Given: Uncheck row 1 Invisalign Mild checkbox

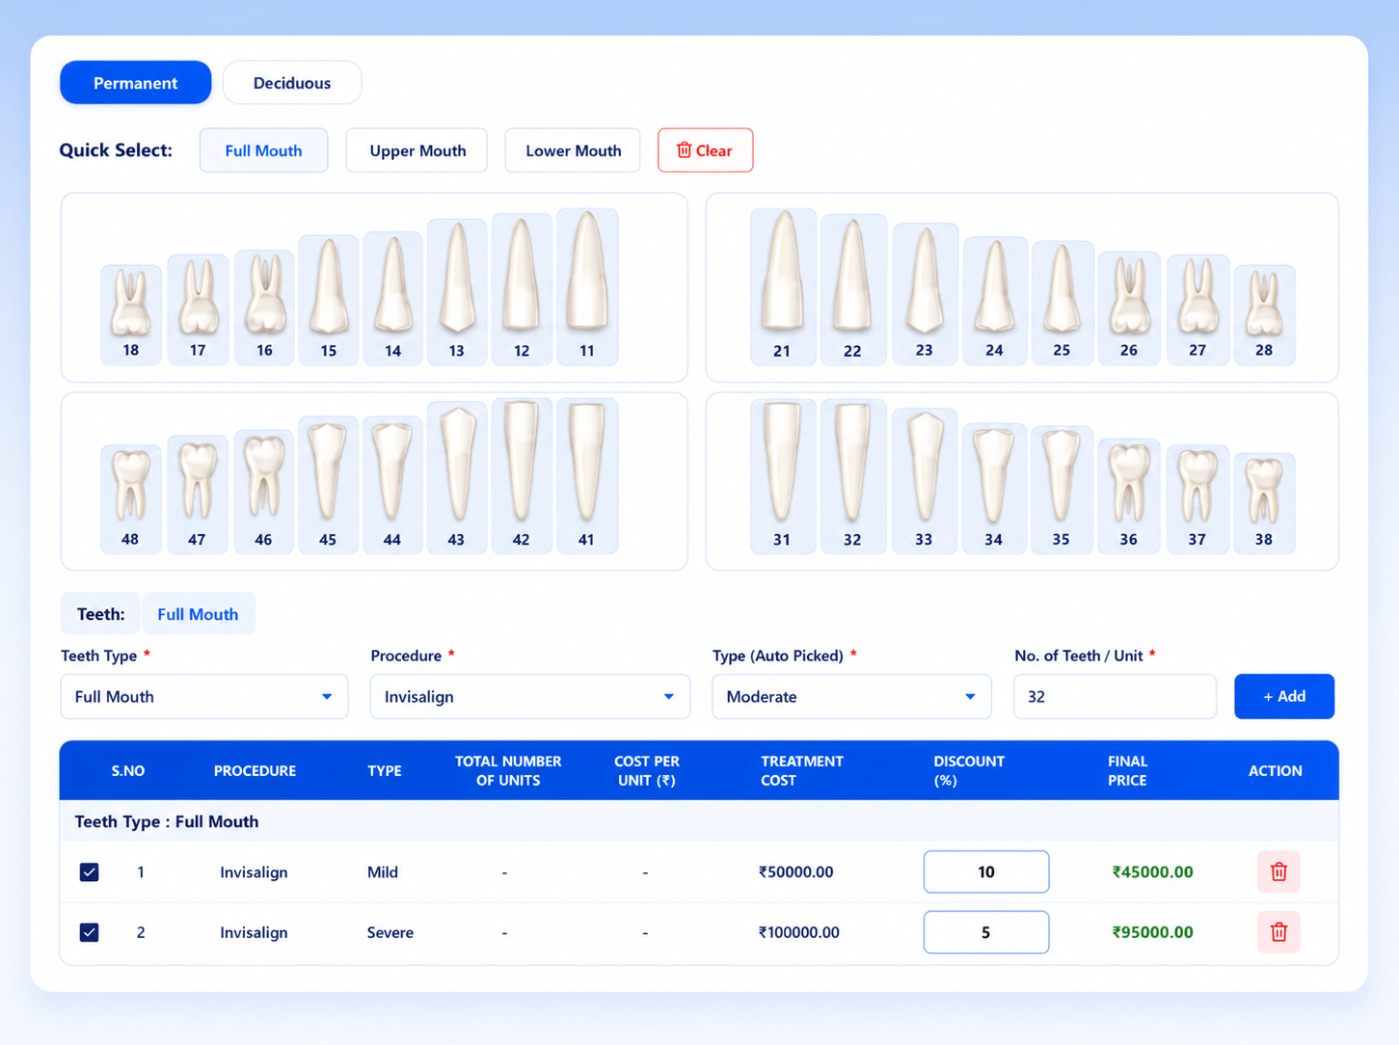Looking at the screenshot, I should tap(89, 871).
